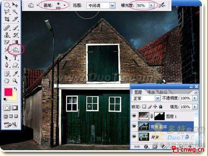Enable airbrush mode in options bar
The width and height of the screenshot is (208, 156).
162,5
